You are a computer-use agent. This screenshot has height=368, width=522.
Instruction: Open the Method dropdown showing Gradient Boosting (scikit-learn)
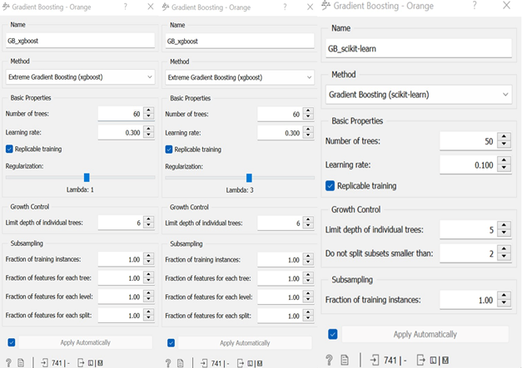pyautogui.click(x=419, y=96)
